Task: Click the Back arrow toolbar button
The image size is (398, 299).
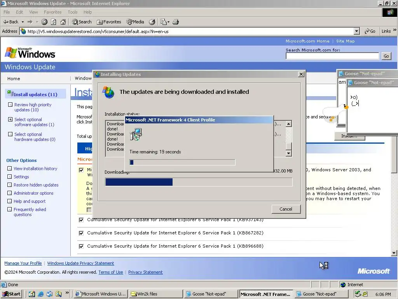Action: click(10, 22)
